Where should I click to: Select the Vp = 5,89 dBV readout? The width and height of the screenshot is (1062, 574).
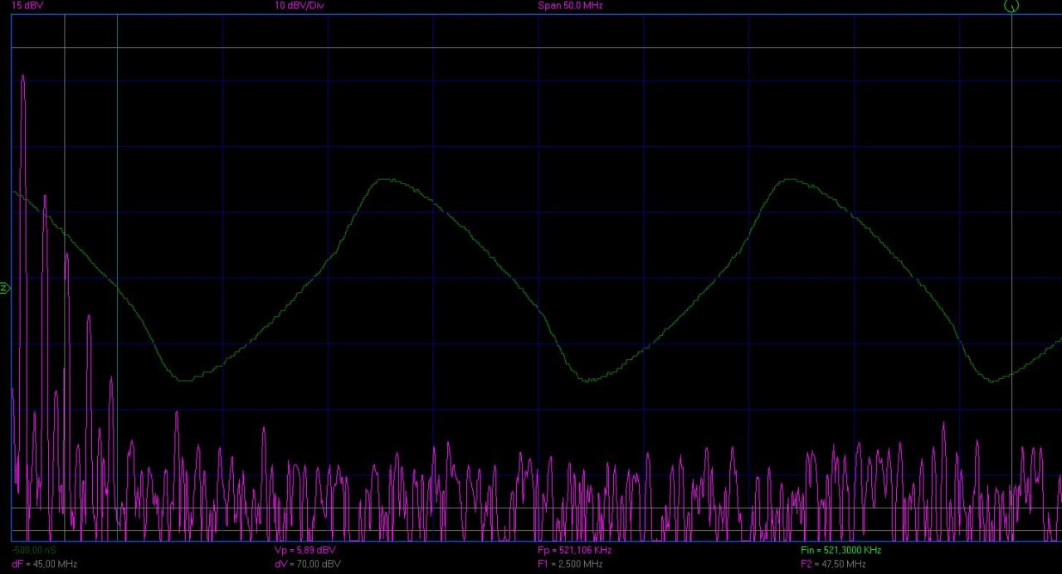(304, 550)
